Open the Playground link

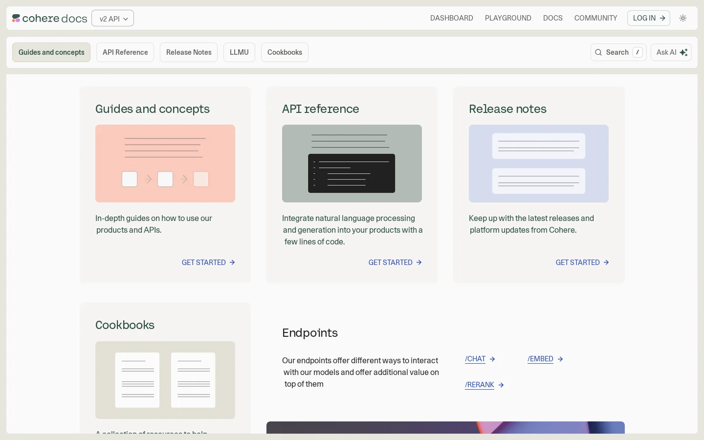pos(508,18)
